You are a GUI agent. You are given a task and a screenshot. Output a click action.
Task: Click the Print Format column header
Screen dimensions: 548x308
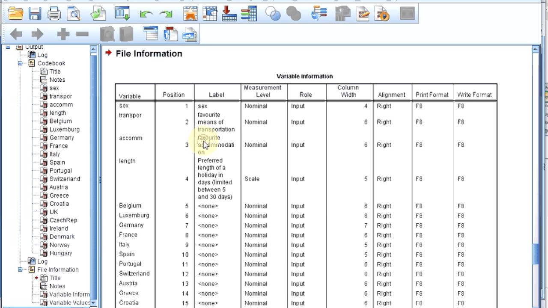432,95
